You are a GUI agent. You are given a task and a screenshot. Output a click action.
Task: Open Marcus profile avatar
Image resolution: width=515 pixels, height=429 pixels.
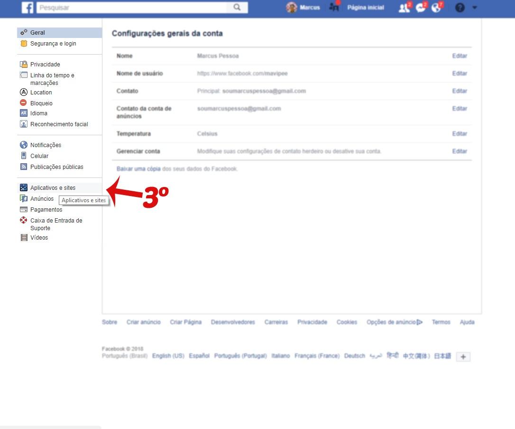point(291,7)
